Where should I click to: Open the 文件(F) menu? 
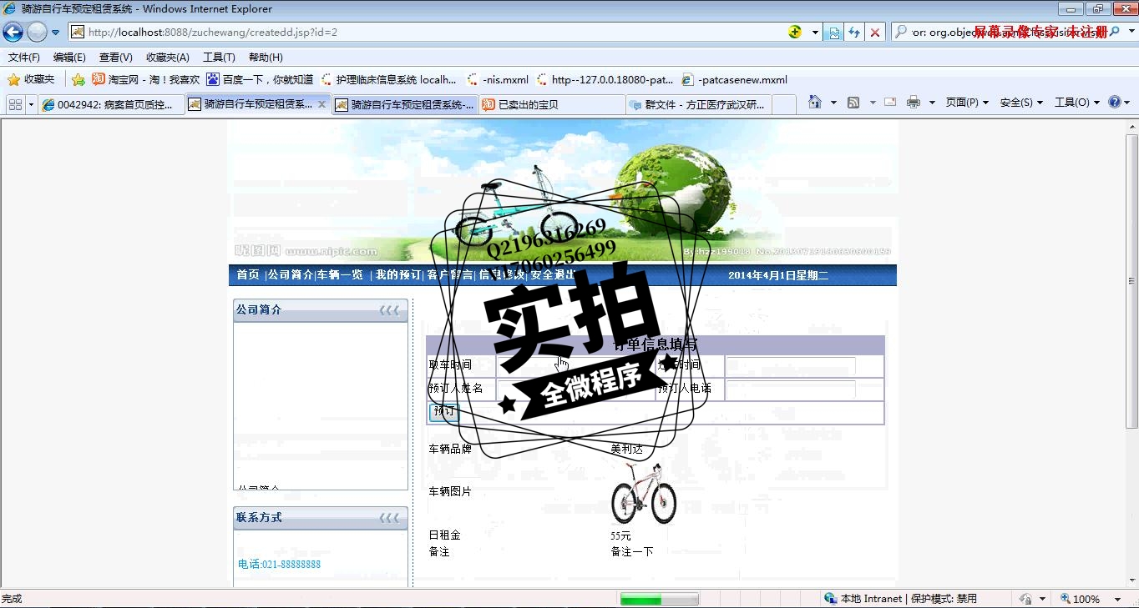tap(24, 58)
